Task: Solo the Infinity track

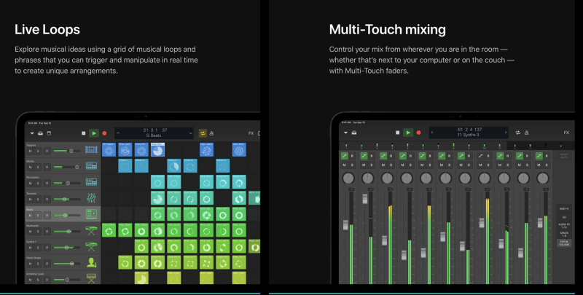Action: coord(38,168)
